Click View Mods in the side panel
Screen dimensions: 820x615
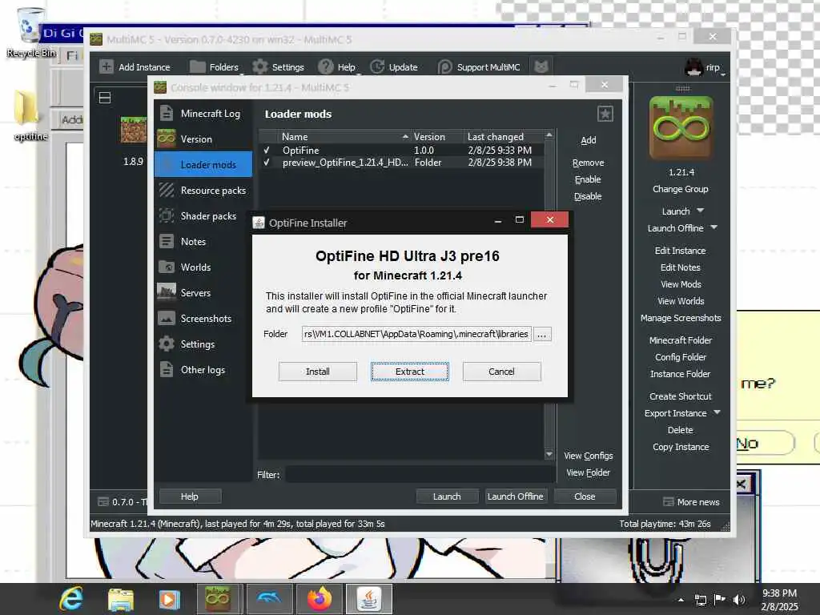[x=681, y=284]
